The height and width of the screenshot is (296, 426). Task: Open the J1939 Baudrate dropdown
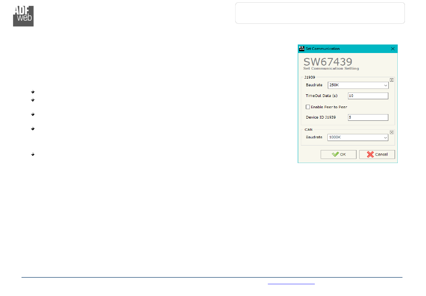358,85
